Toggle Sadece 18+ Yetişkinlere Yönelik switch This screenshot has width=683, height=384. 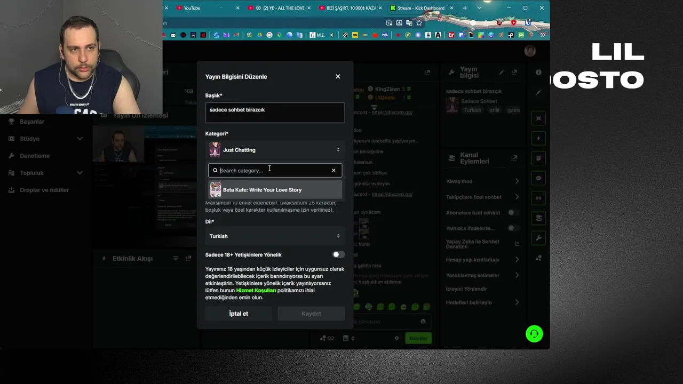338,255
